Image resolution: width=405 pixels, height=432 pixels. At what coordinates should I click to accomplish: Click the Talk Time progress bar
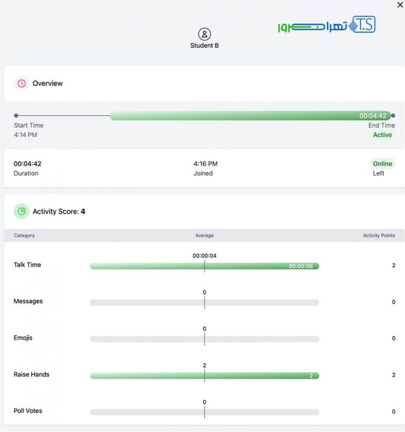(204, 266)
